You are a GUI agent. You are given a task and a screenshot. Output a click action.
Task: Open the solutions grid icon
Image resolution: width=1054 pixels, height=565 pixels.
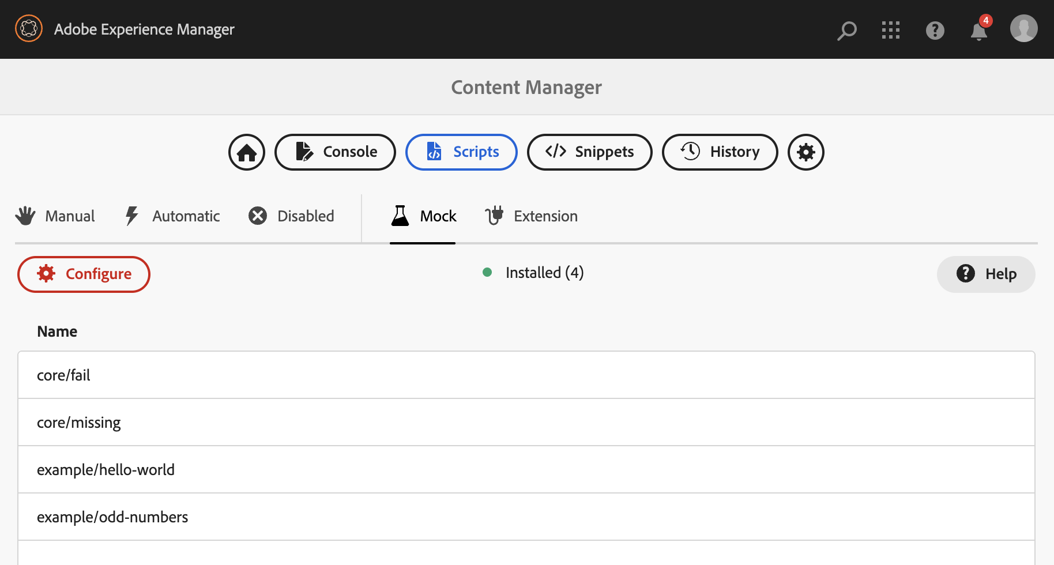(x=891, y=30)
